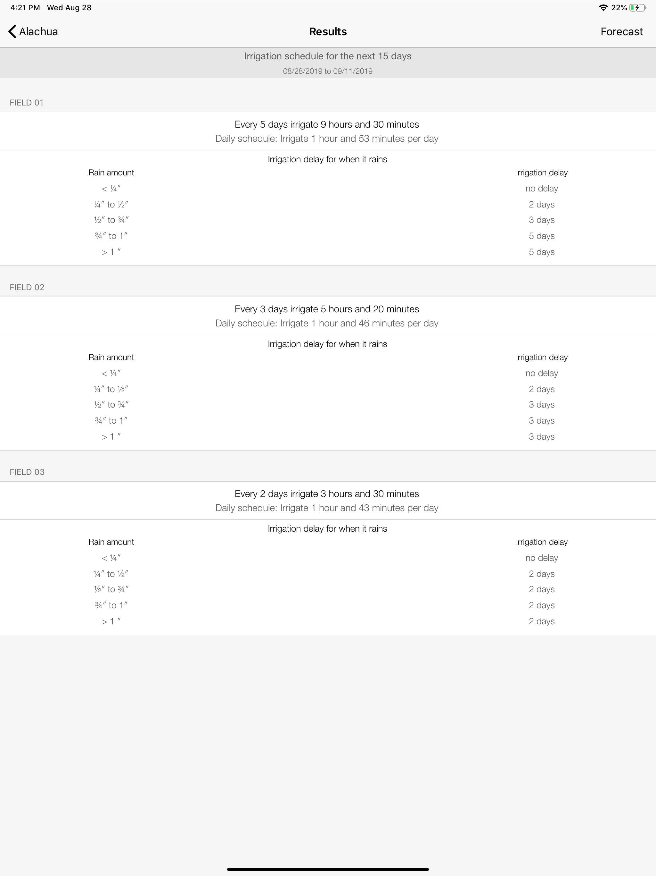The width and height of the screenshot is (656, 876).
Task: Select Field 02 three-day irrigation schedule row
Action: click(x=328, y=316)
